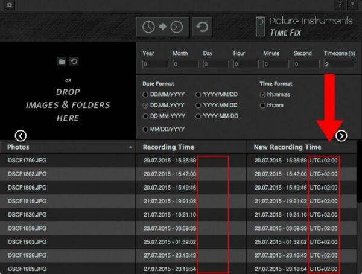Select MM/DD/YYYY date format

164,129
